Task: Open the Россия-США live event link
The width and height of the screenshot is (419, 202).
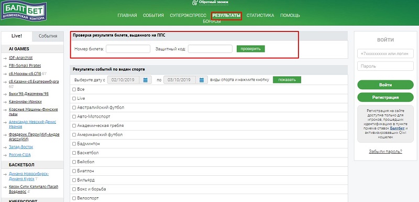Action: tap(20, 155)
